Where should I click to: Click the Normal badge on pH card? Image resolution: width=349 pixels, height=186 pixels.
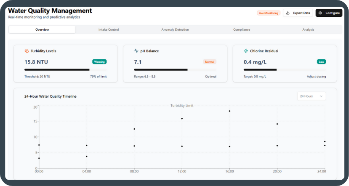[x=210, y=62]
